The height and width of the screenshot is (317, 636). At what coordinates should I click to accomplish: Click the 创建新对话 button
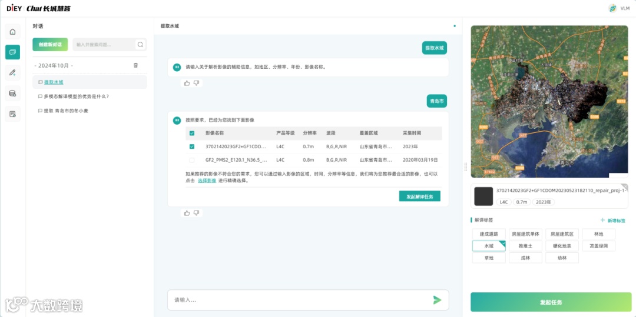point(50,45)
